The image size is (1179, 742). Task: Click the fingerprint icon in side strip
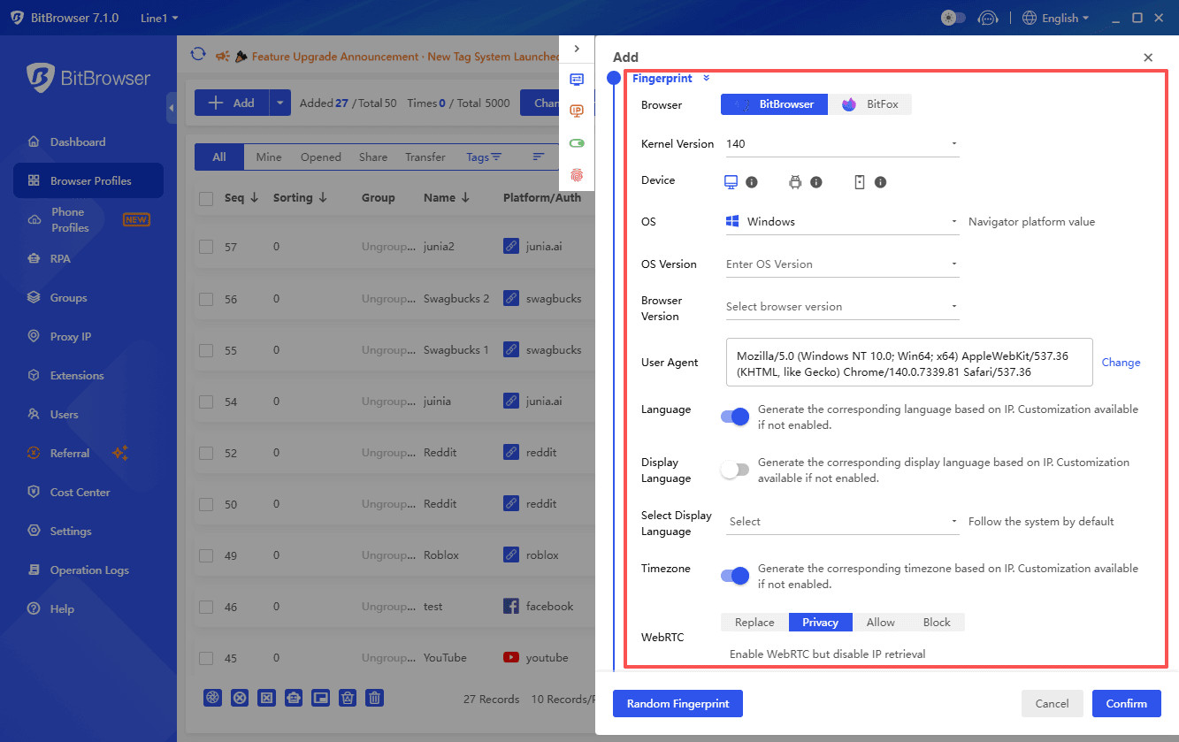click(577, 175)
